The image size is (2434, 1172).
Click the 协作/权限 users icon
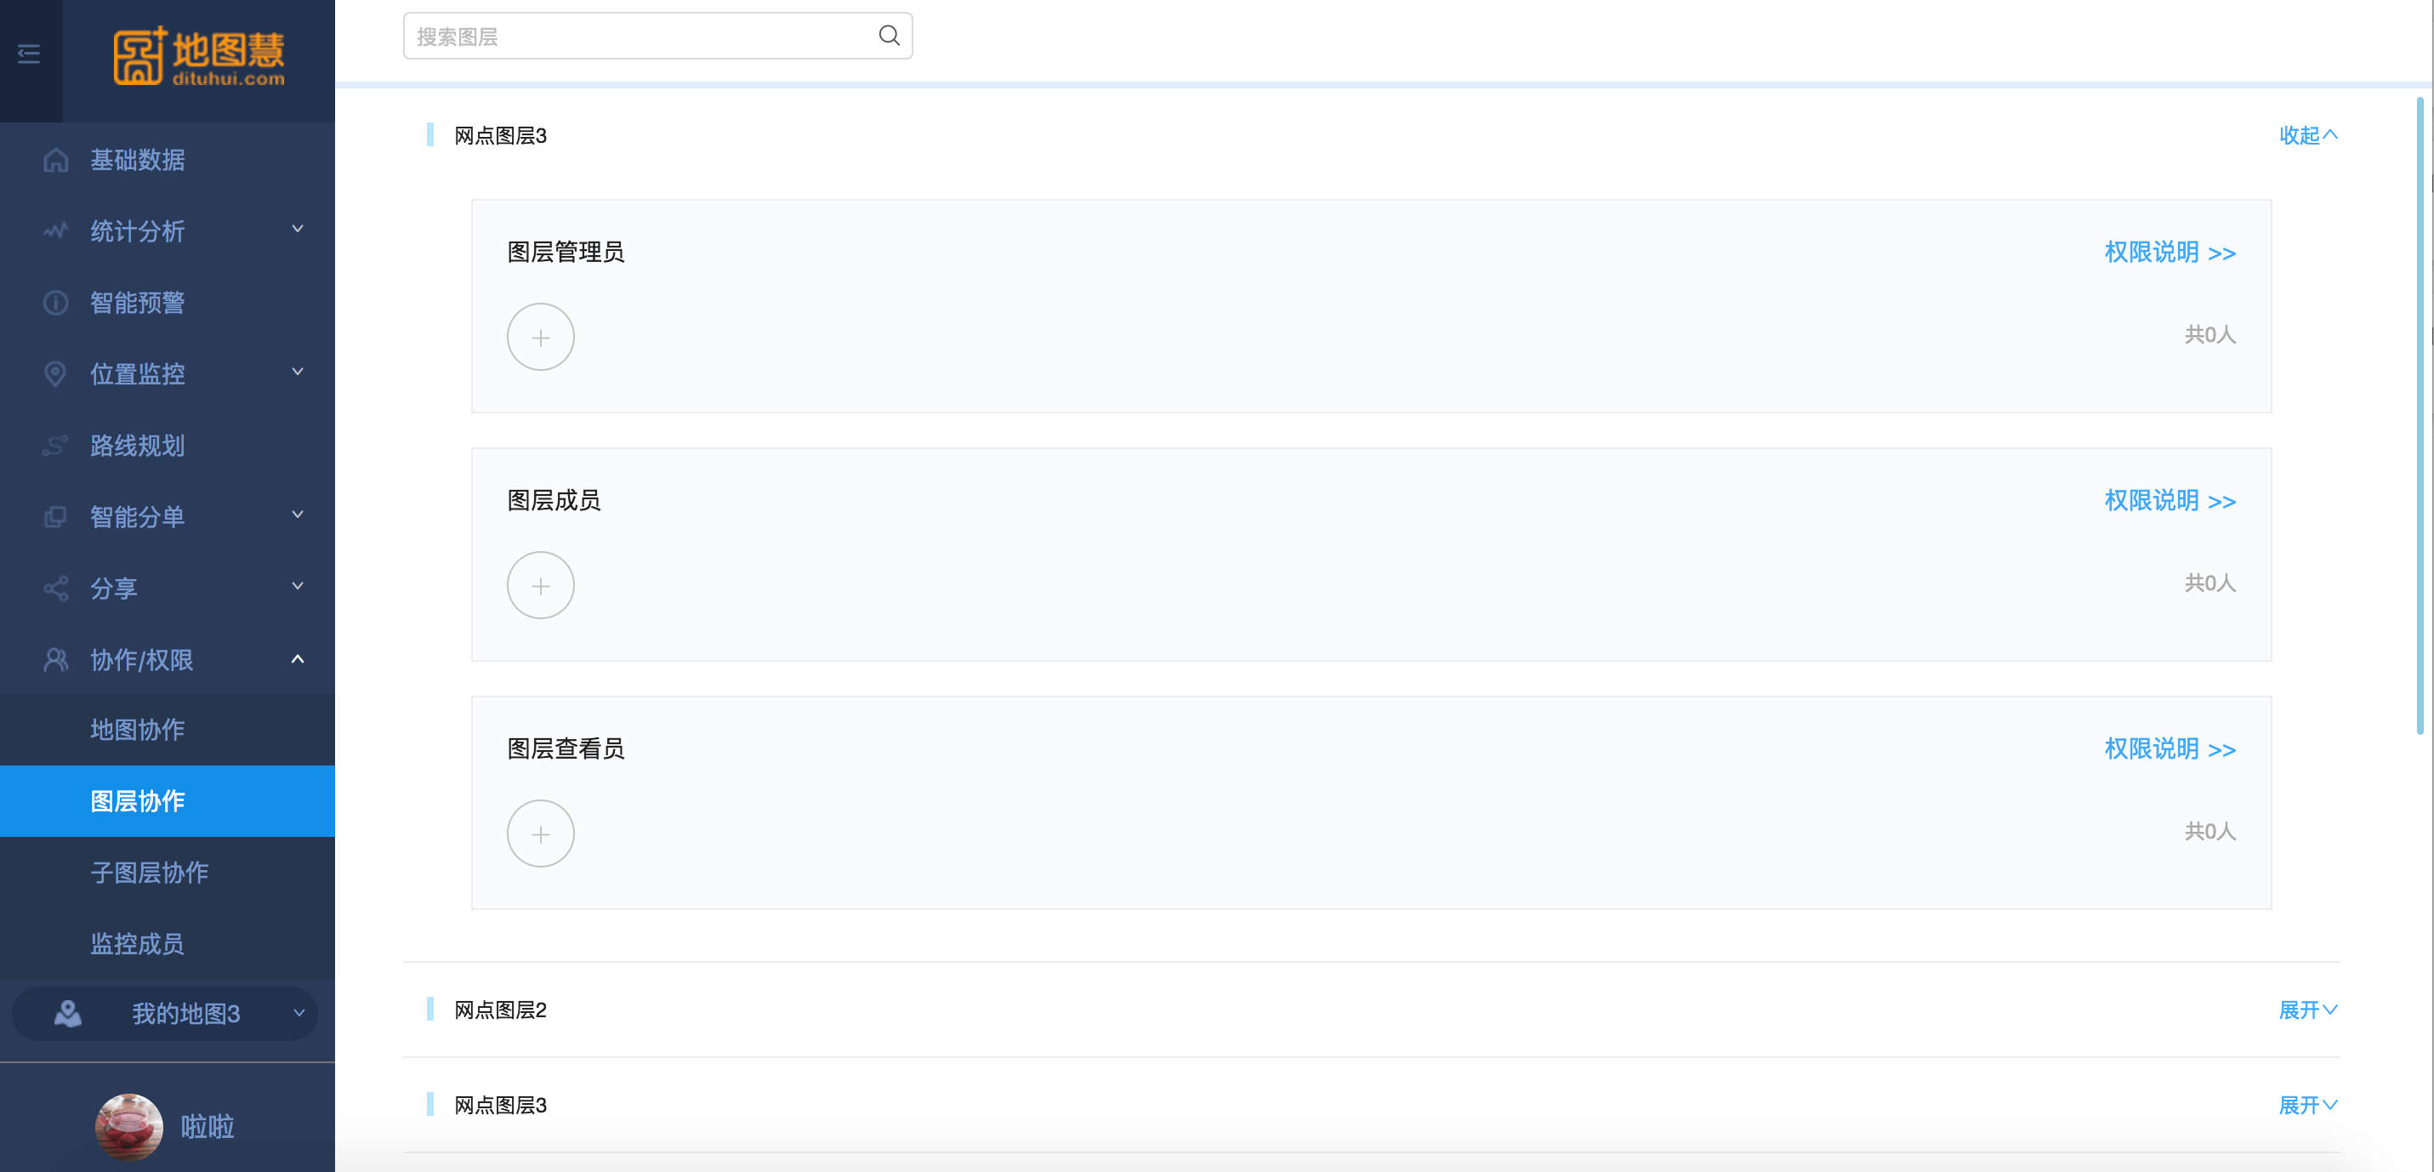(56, 660)
